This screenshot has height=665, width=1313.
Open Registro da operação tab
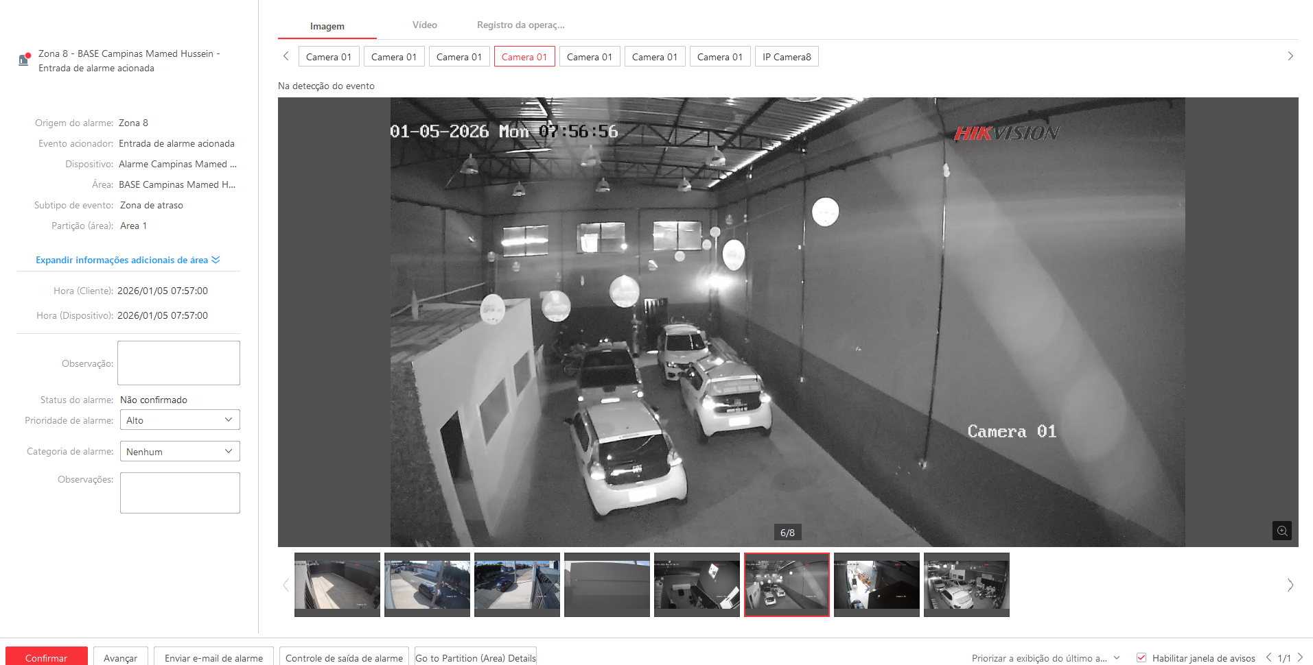coord(520,25)
